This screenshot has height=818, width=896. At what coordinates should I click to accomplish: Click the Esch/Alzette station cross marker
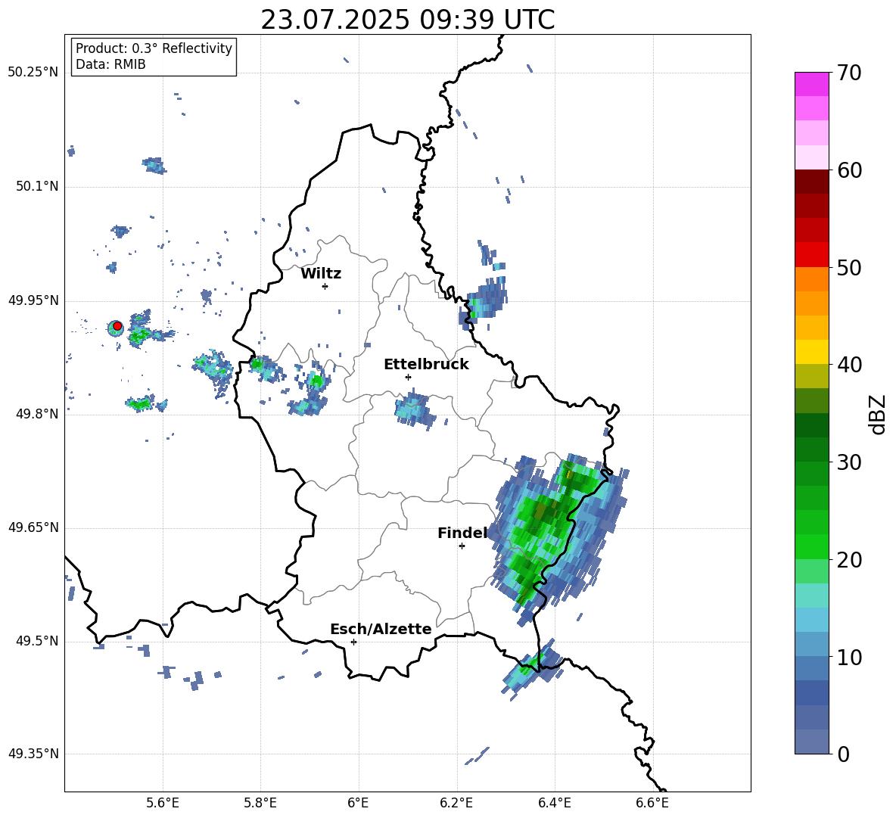click(353, 642)
